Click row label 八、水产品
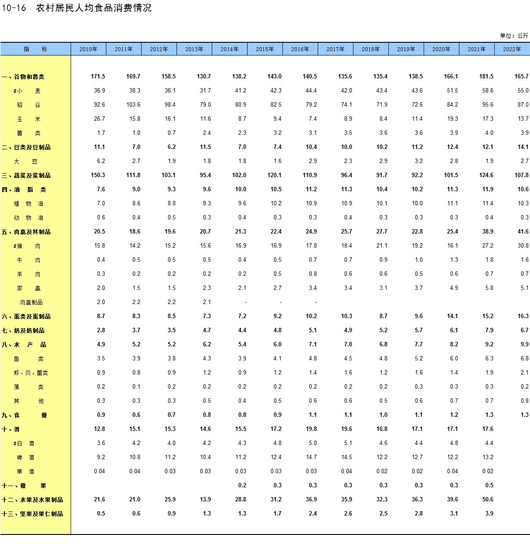The width and height of the screenshot is (530, 549). (x=24, y=345)
